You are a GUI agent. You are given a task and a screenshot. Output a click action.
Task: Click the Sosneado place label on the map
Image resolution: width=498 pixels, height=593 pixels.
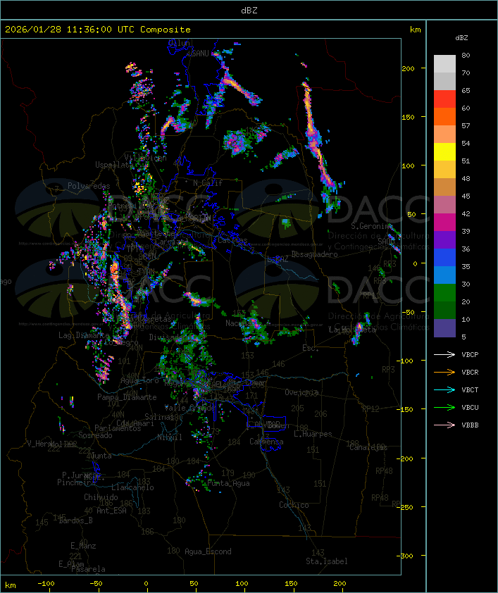(95, 435)
